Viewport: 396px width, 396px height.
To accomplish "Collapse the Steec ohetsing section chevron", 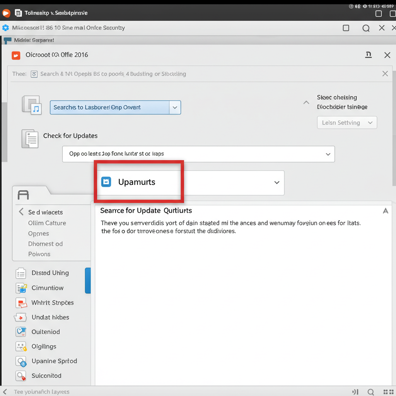I will [306, 102].
